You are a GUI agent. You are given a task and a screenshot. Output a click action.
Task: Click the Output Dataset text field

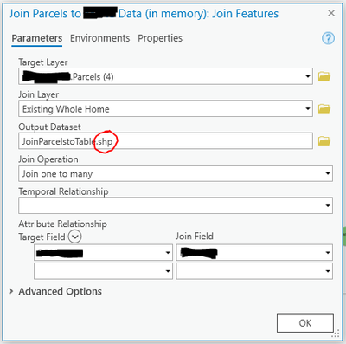coord(165,141)
